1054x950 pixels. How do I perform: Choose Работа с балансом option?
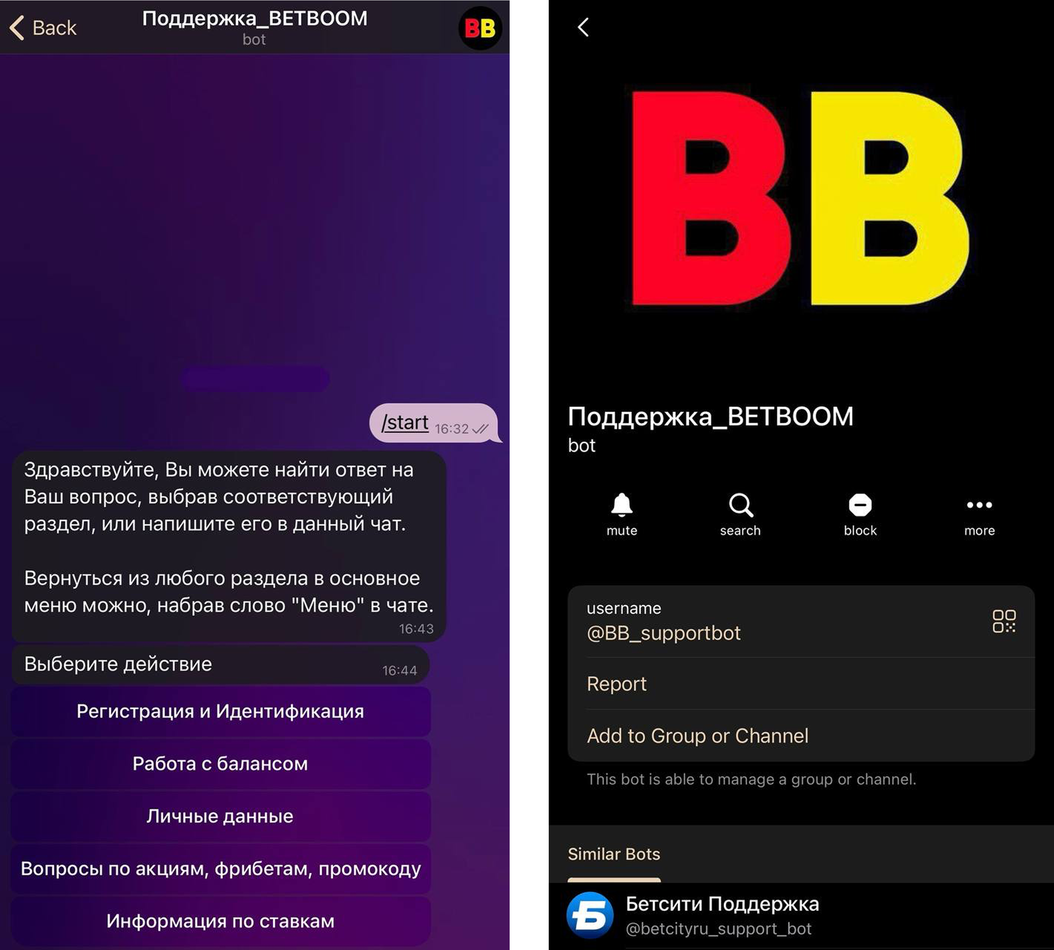(221, 764)
